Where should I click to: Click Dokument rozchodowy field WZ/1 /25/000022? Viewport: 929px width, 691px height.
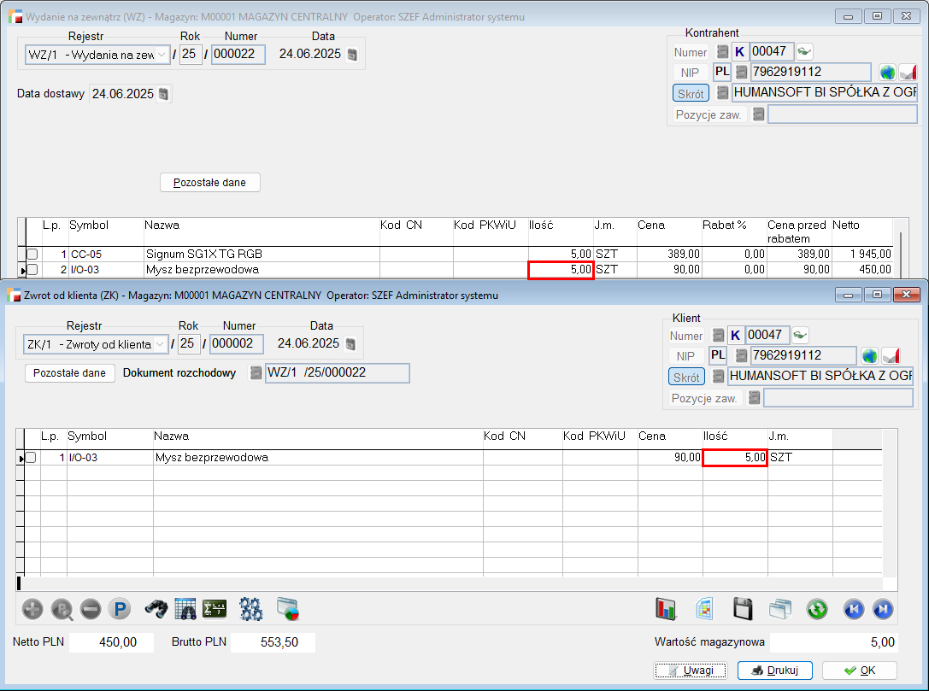(x=337, y=373)
